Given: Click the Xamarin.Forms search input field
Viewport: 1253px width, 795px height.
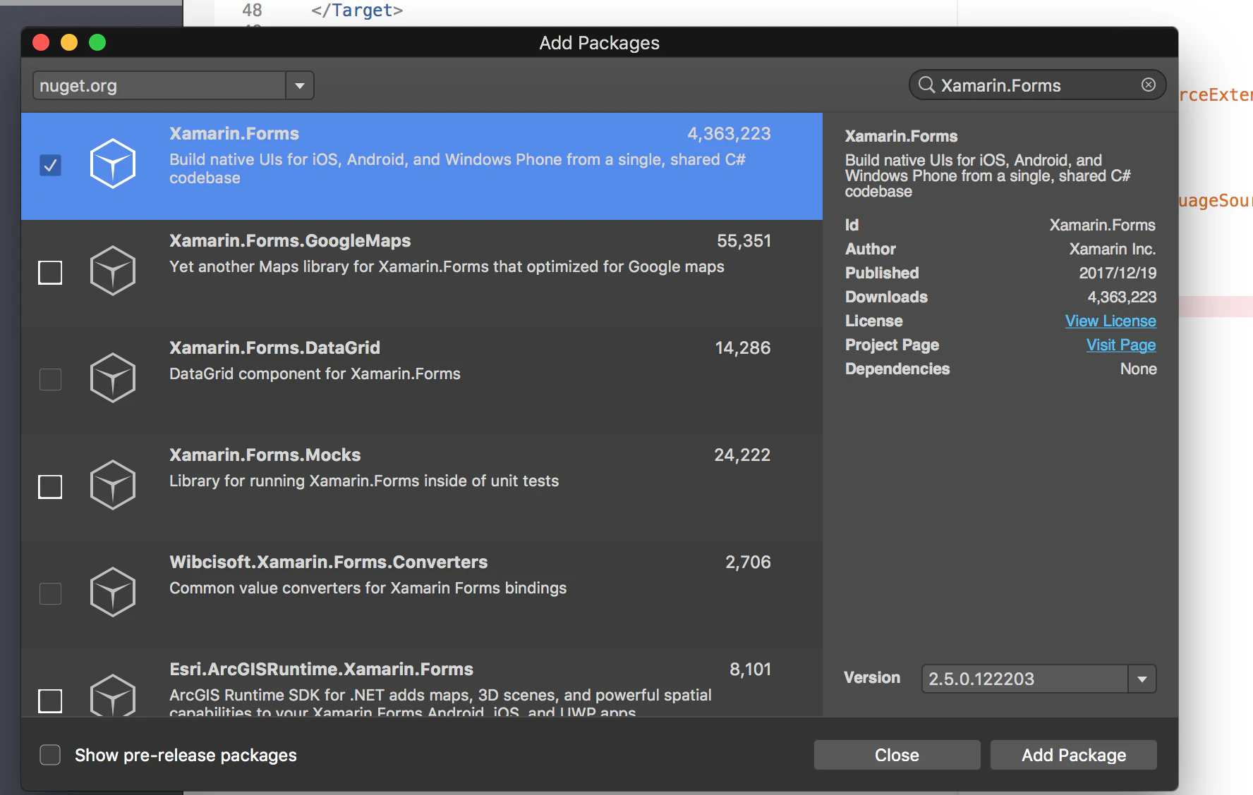Looking at the screenshot, I should click(x=1037, y=85).
